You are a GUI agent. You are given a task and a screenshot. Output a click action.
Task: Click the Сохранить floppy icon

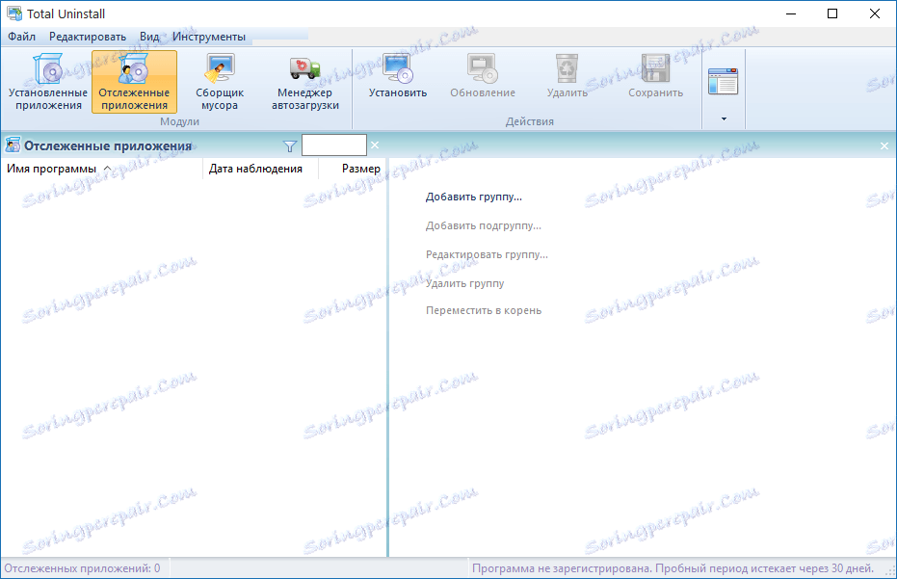pyautogui.click(x=655, y=68)
